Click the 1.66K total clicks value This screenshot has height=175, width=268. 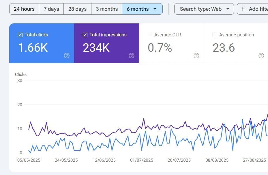click(x=33, y=48)
